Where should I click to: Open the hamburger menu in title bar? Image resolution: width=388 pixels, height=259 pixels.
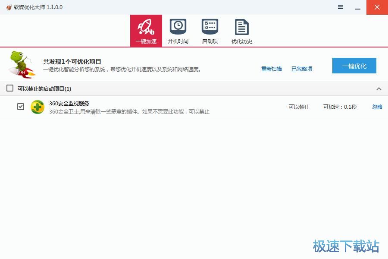click(341, 7)
